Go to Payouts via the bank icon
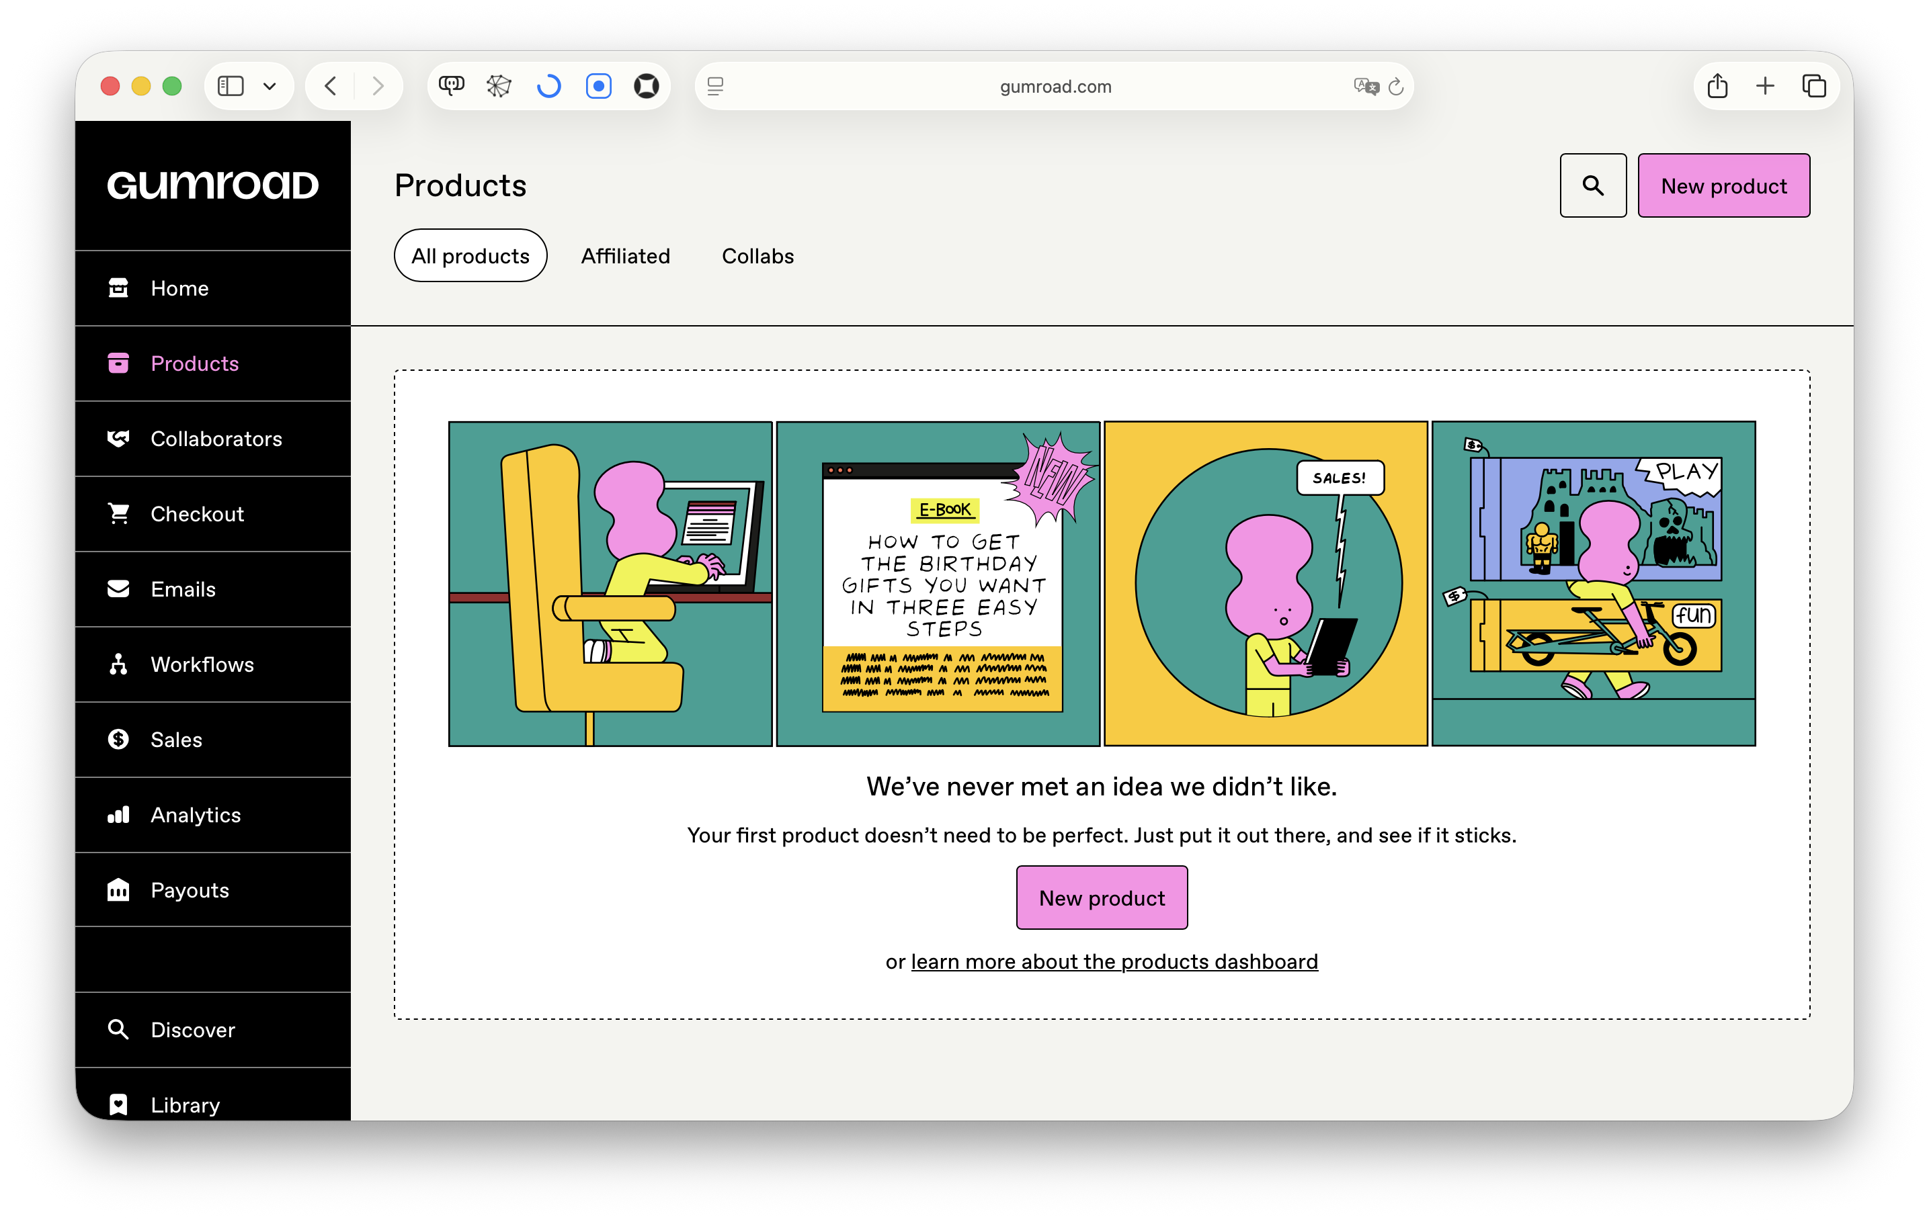This screenshot has width=1929, height=1220. pos(118,890)
